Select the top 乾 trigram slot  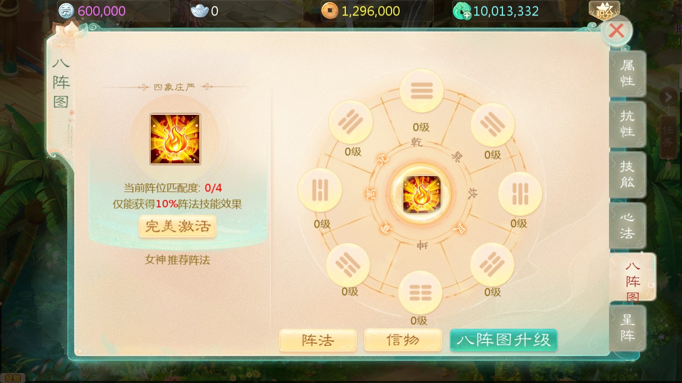click(421, 91)
